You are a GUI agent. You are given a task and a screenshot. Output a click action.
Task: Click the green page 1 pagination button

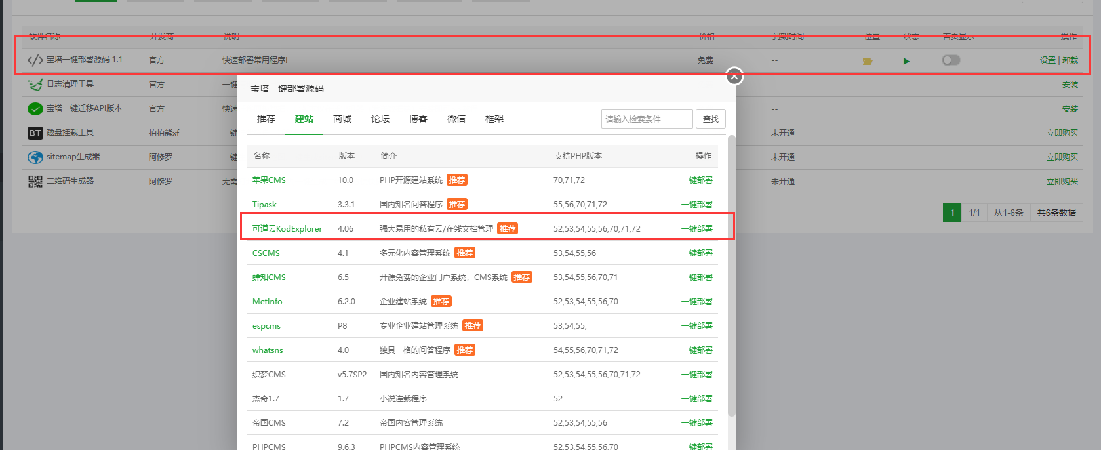click(952, 213)
